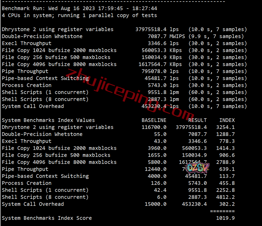Click the Execl Throughput index value 778.3
The image size is (262, 226).
point(227,141)
